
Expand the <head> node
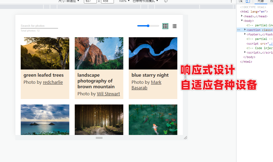pos(242,16)
